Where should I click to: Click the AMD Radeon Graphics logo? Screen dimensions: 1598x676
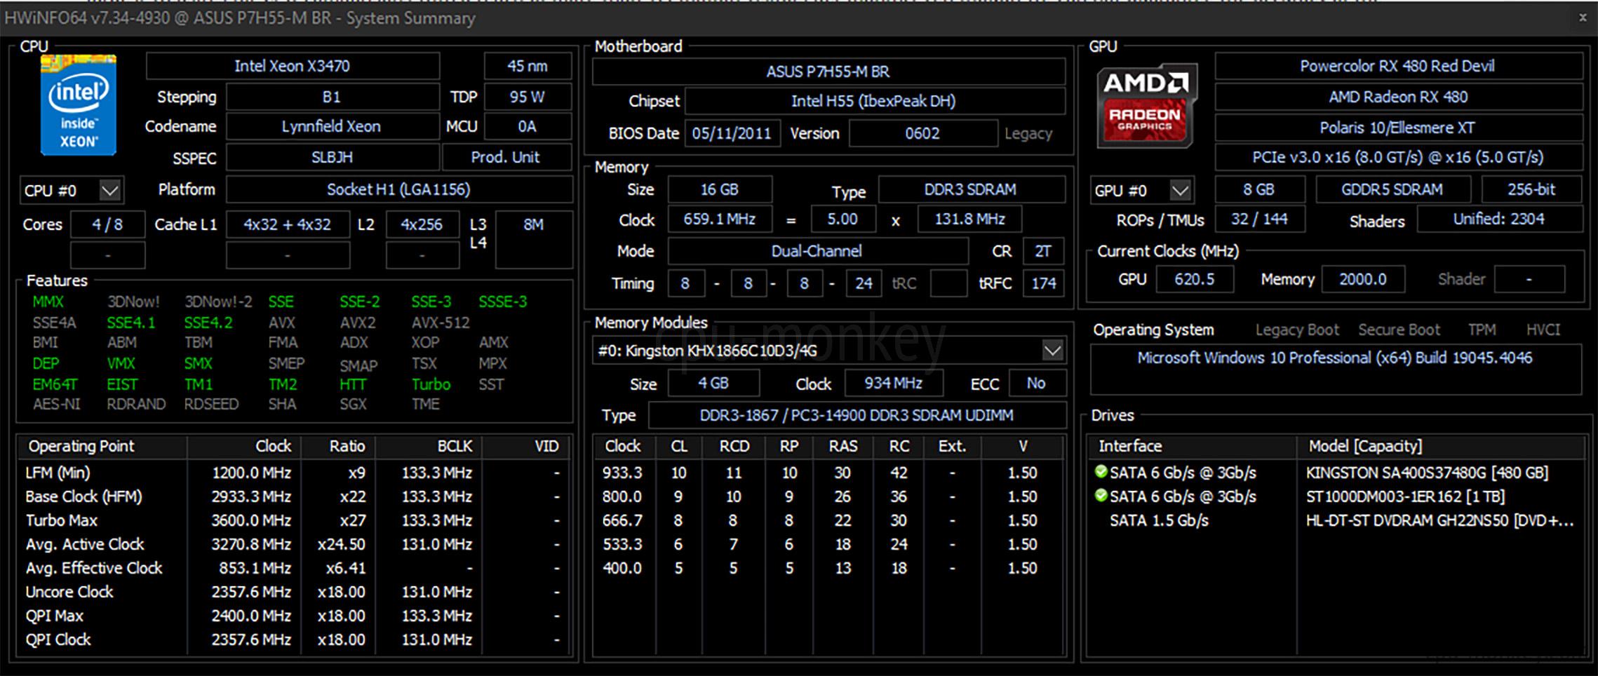tap(1146, 106)
